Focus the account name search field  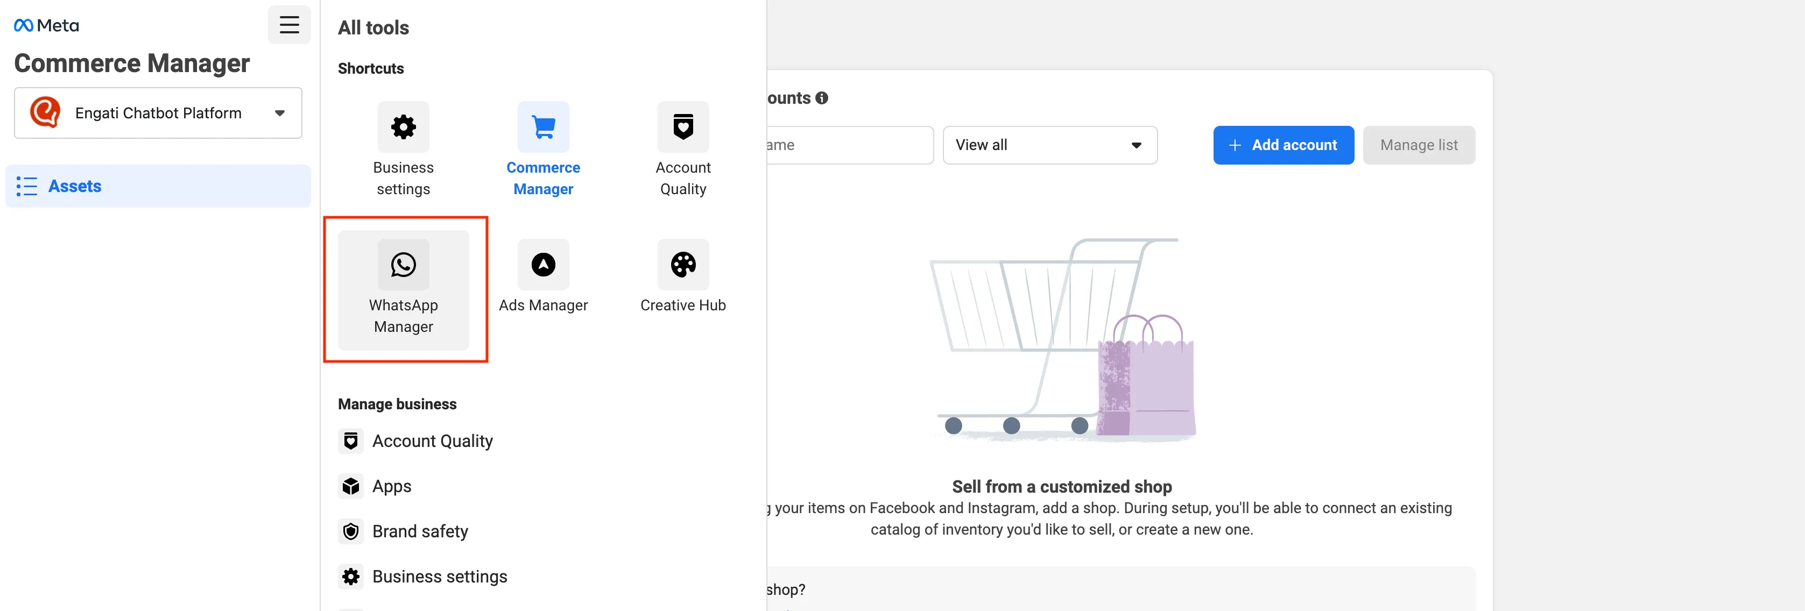849,145
